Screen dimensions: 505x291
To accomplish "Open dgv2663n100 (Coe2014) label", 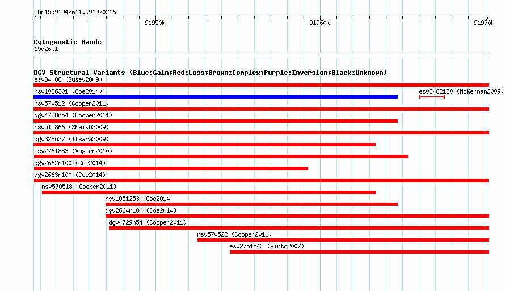I will (70, 175).
